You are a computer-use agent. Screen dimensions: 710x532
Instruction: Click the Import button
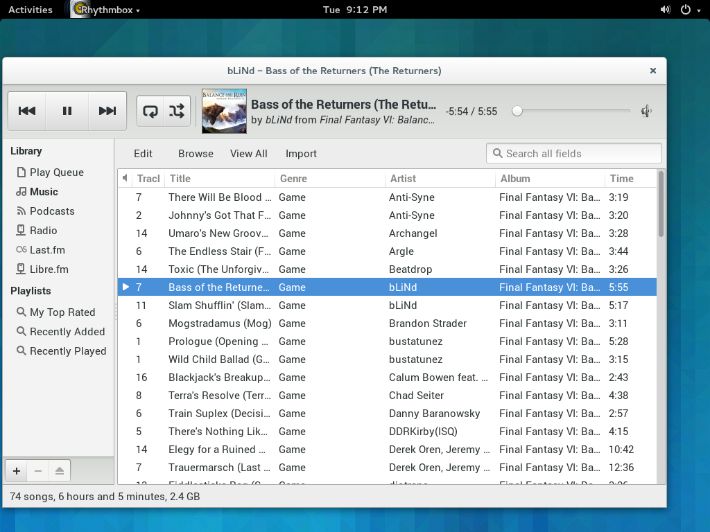coord(301,154)
